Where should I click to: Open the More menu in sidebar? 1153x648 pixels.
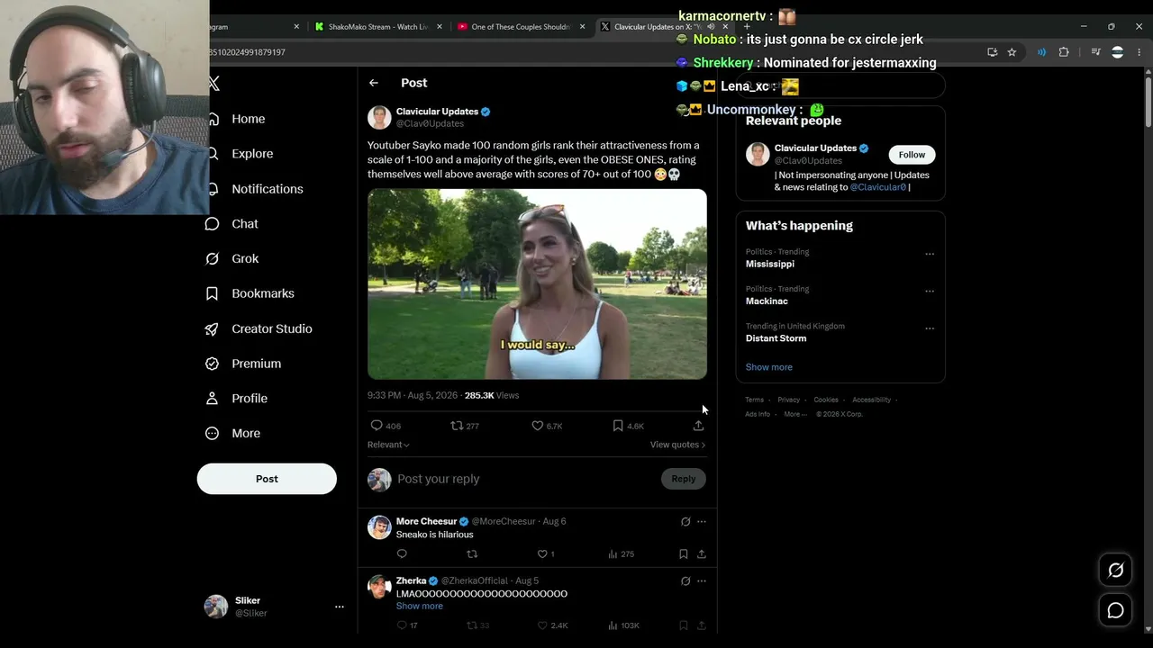pos(233,433)
